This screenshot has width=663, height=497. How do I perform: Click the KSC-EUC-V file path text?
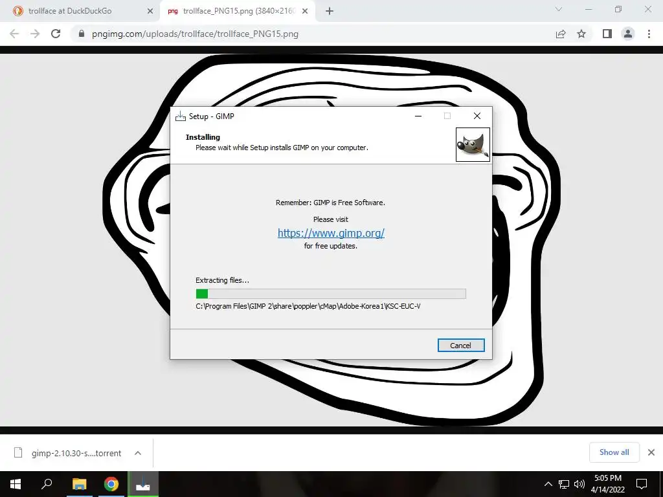(308, 306)
